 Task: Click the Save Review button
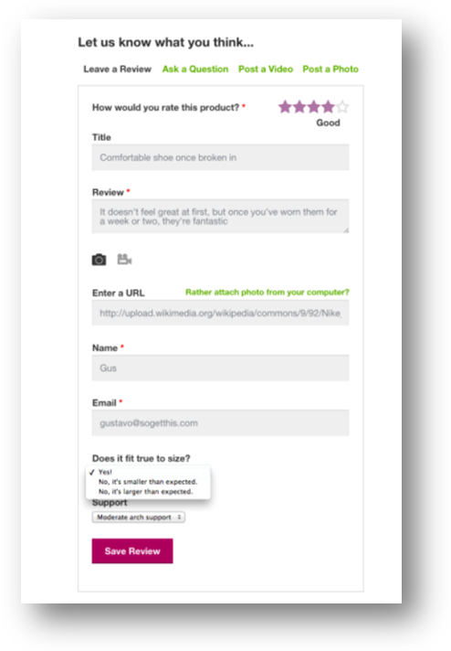[x=132, y=551]
